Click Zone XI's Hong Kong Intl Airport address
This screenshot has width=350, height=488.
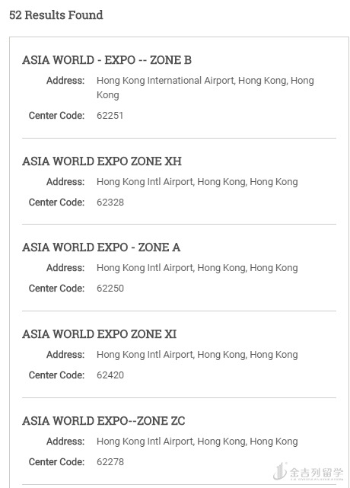click(x=197, y=355)
